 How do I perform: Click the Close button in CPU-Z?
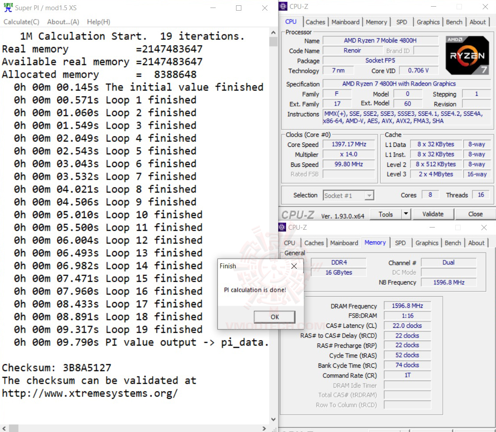475,214
